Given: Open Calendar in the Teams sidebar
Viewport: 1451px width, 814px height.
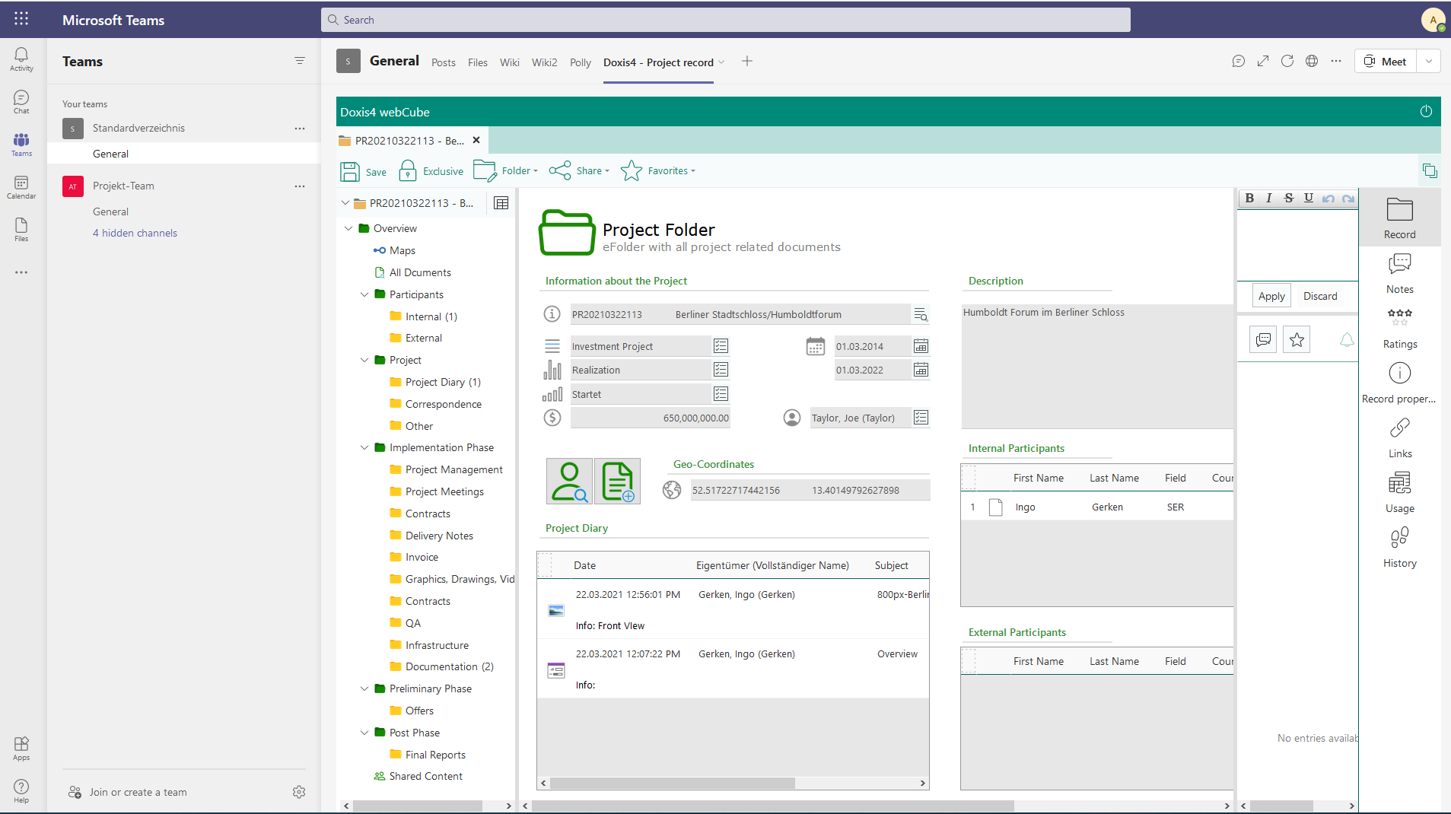Looking at the screenshot, I should click(x=21, y=187).
